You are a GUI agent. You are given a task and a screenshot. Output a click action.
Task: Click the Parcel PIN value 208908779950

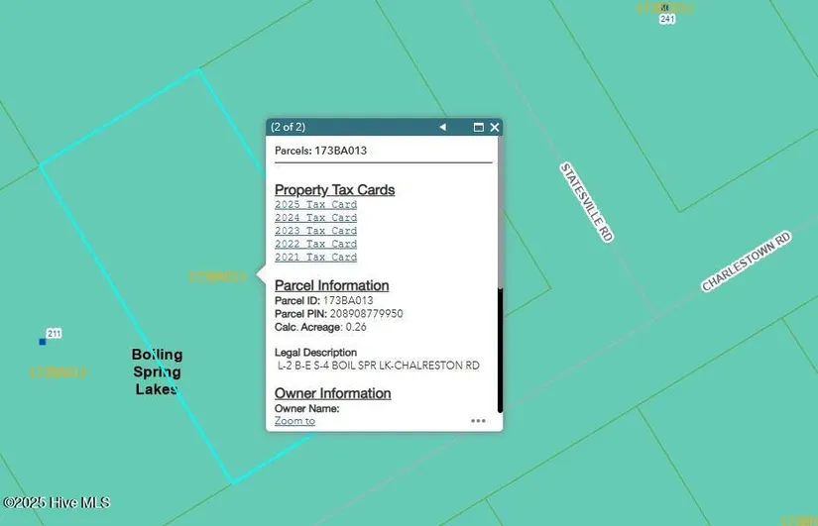[366, 314]
